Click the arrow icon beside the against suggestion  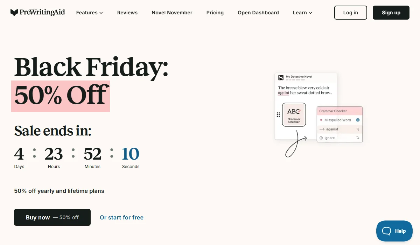click(323, 129)
